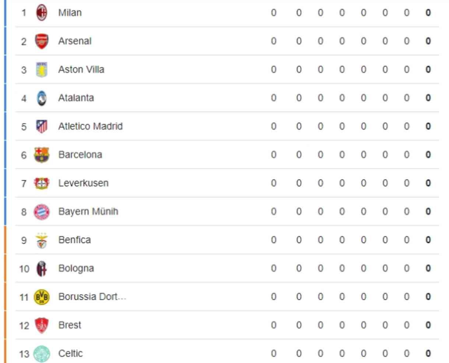
Task: Click Benfica's bold points total
Action: click(x=428, y=240)
